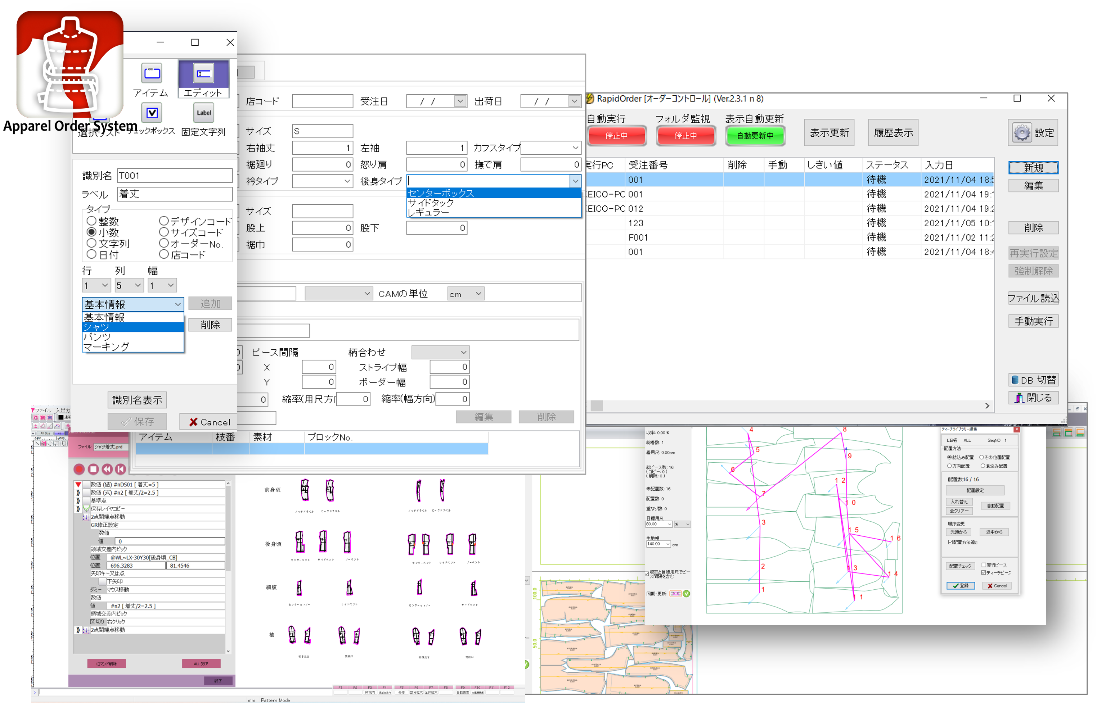Viewport: 1097px width, 703px height.
Task: Click the 表示更新 button
Action: click(x=829, y=133)
